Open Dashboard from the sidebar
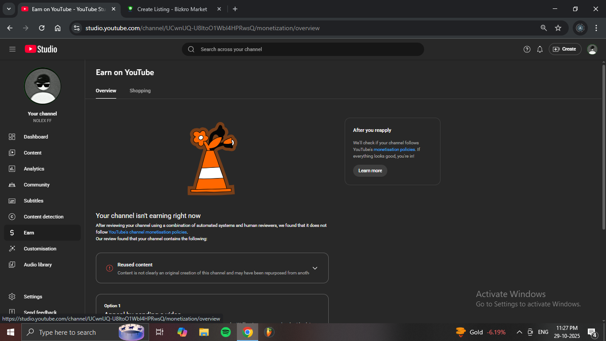The width and height of the screenshot is (606, 341). (35, 137)
